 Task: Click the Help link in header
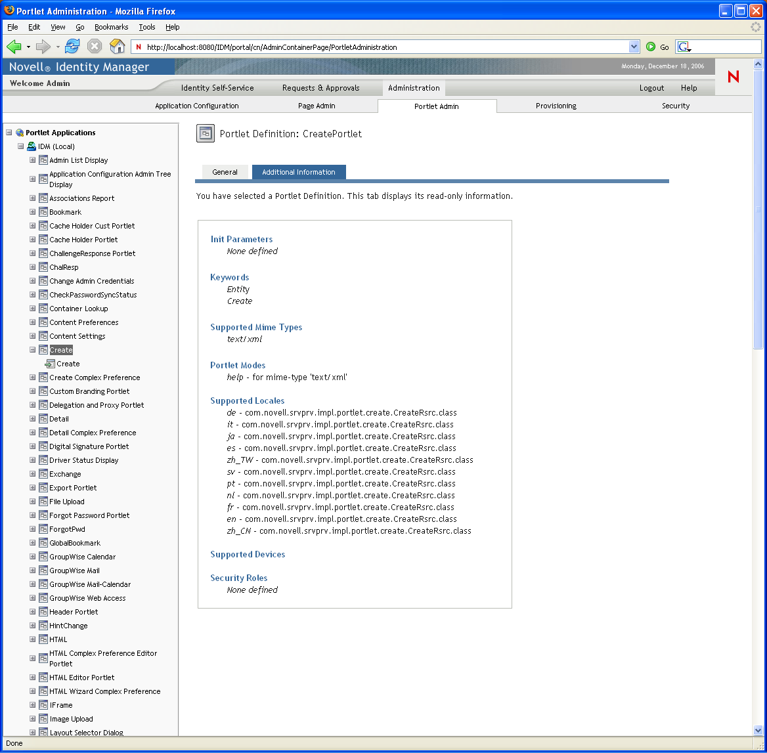[689, 88]
